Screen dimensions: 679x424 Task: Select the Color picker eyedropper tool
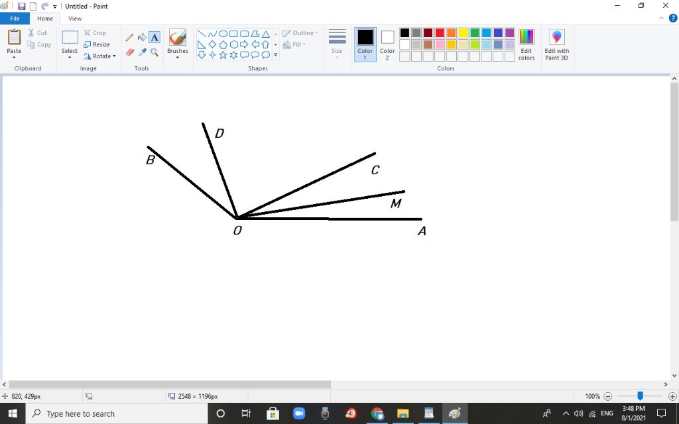[x=142, y=52]
